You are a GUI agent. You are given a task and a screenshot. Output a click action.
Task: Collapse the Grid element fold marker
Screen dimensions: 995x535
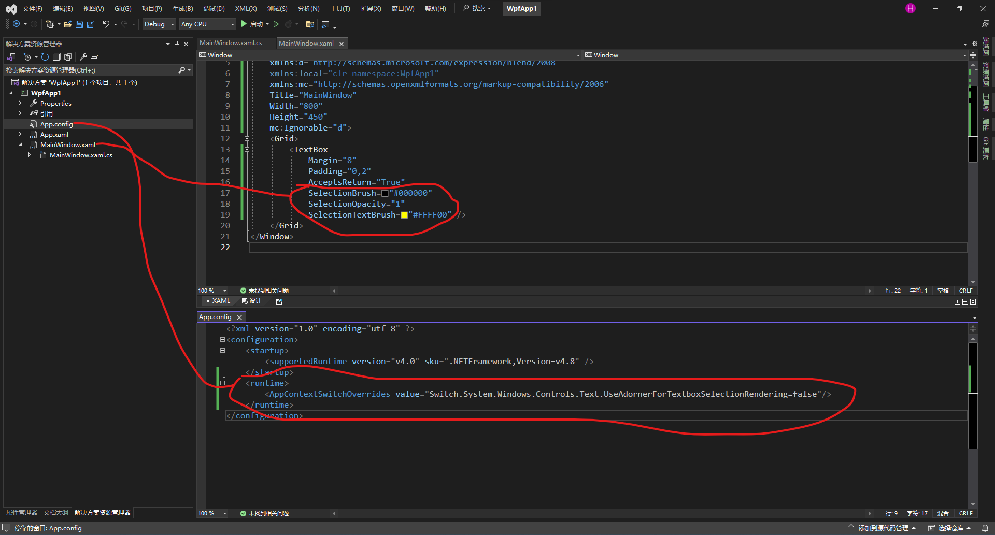click(247, 138)
